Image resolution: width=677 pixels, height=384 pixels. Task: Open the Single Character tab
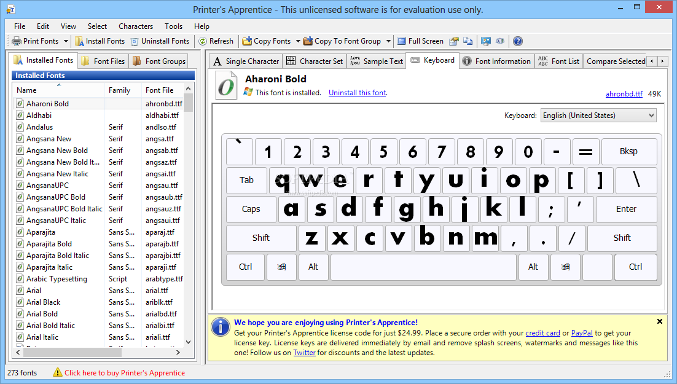pyautogui.click(x=246, y=61)
